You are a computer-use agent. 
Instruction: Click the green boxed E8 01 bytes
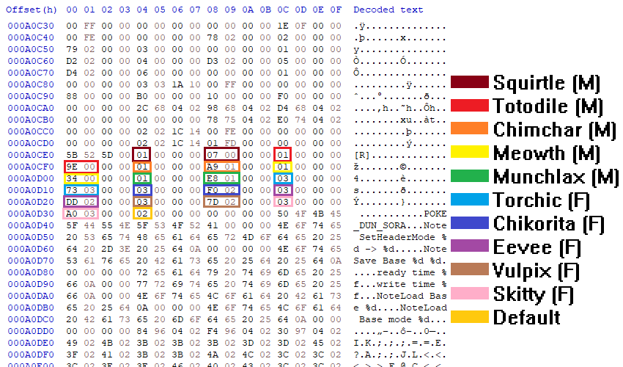pos(221,178)
